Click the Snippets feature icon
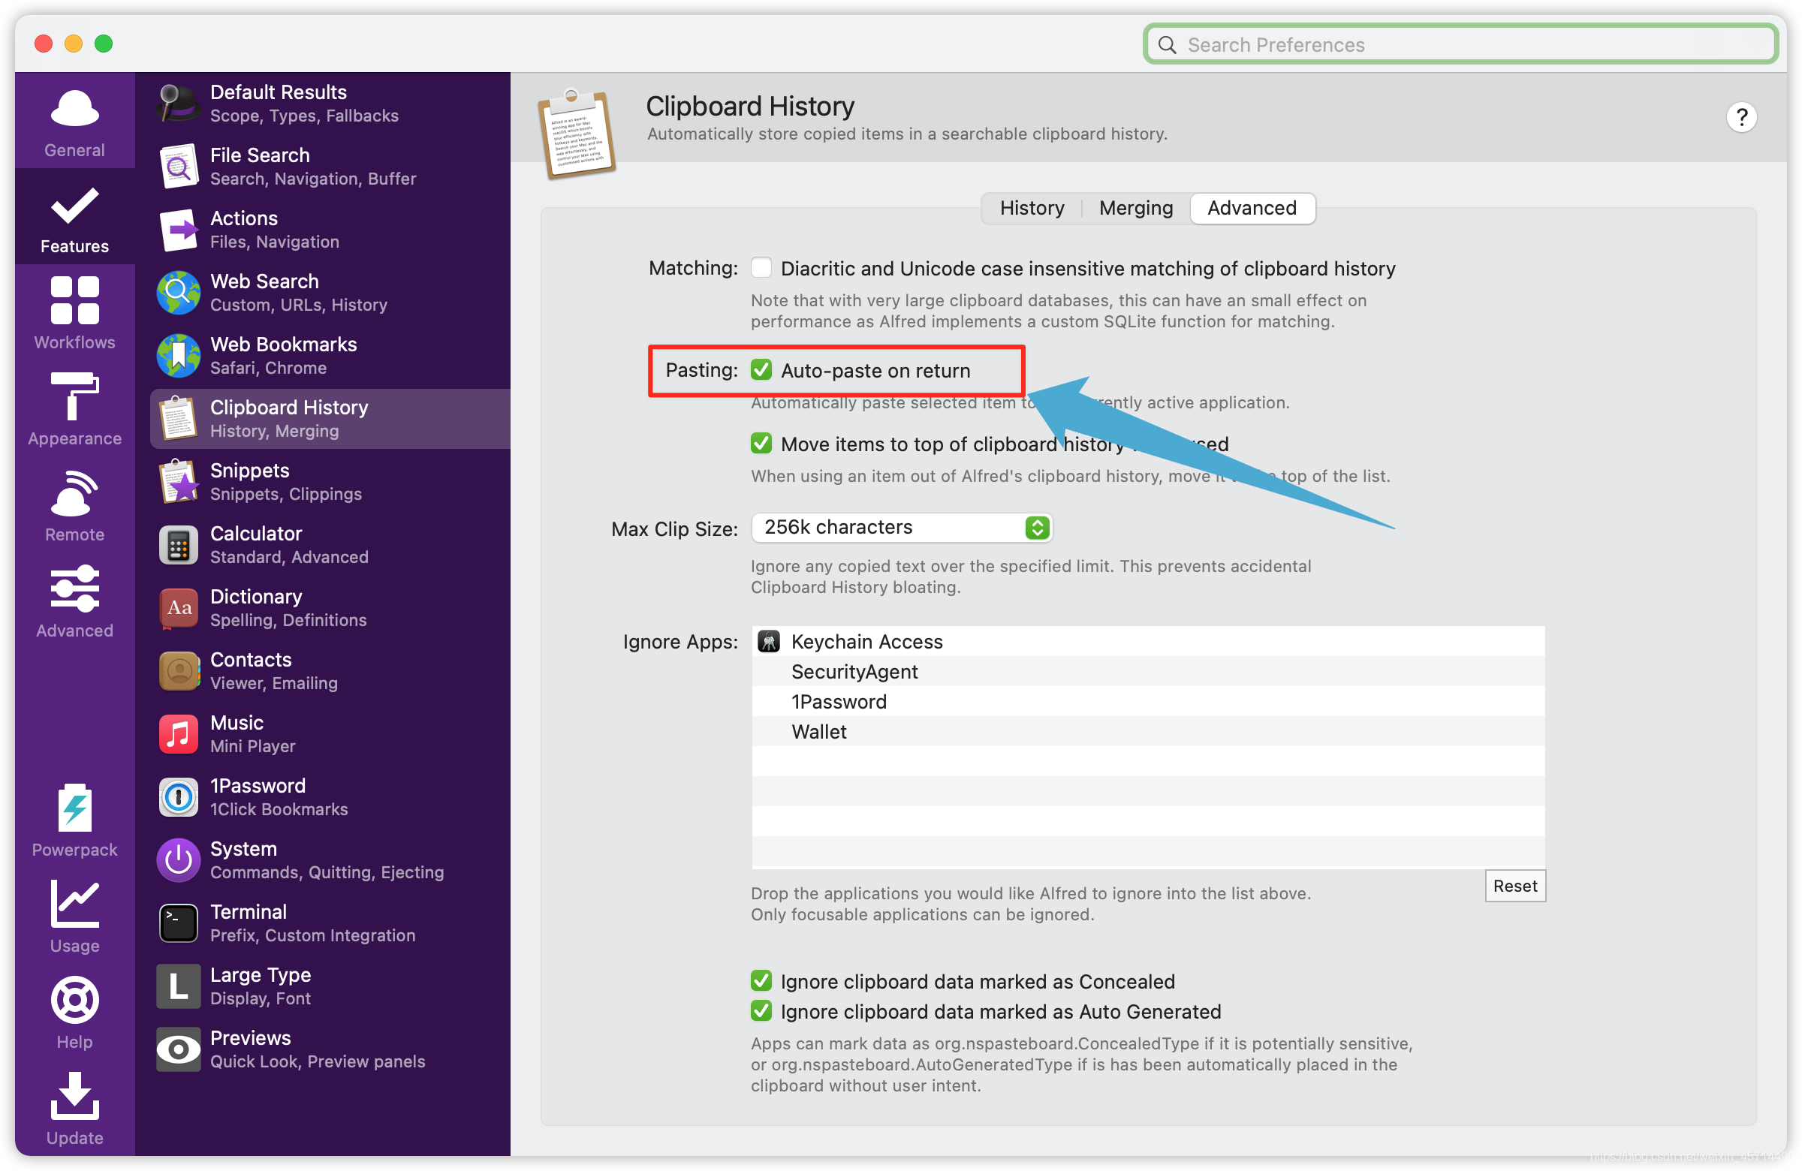 179,481
